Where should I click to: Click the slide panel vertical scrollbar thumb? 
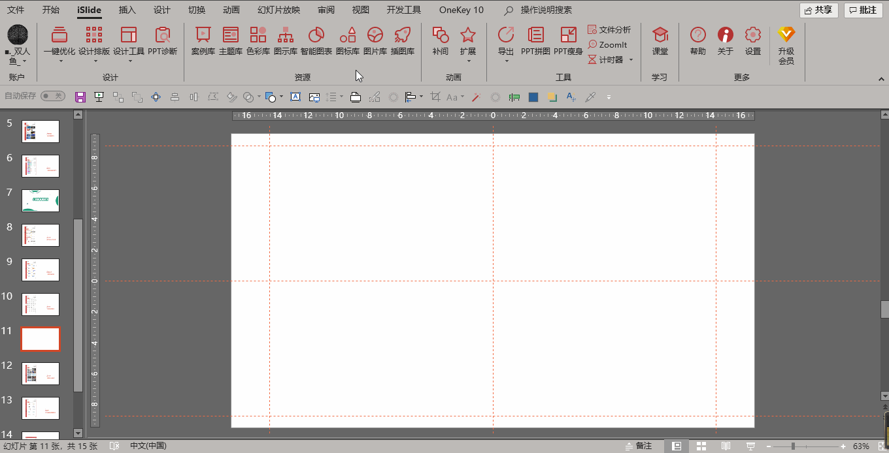78,305
